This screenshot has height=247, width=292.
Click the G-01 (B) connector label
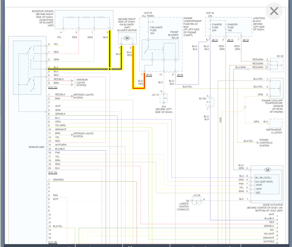click(x=53, y=242)
